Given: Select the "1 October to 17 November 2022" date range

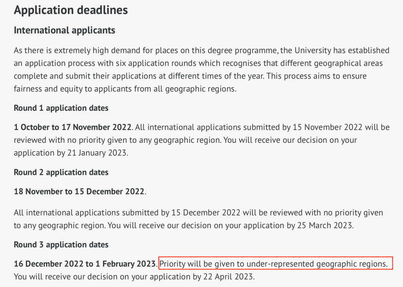Looking at the screenshot, I should [73, 127].
